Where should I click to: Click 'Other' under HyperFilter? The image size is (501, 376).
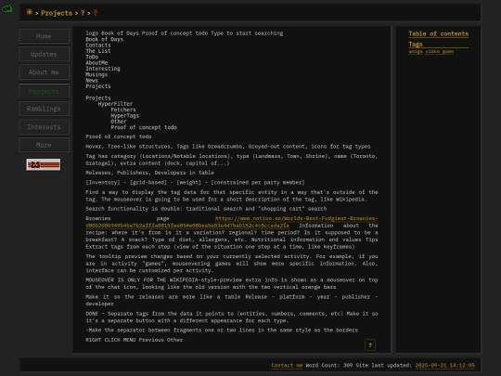119,122
